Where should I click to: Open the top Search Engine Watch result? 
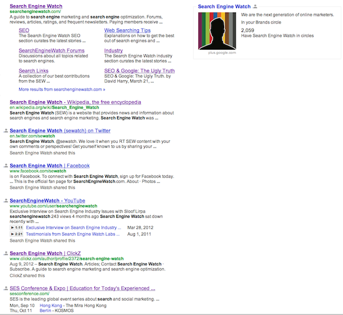coord(36,6)
